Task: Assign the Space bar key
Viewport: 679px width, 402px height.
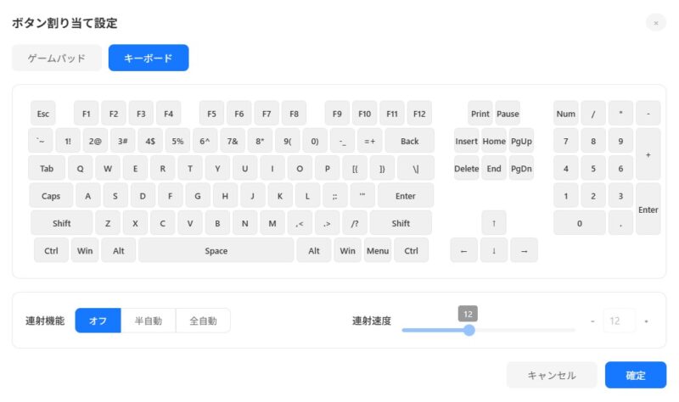Action: click(216, 250)
